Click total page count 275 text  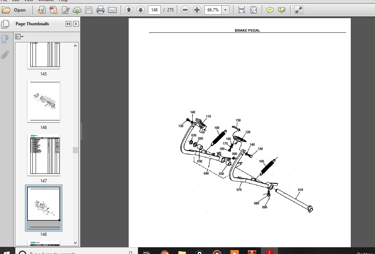(x=170, y=10)
